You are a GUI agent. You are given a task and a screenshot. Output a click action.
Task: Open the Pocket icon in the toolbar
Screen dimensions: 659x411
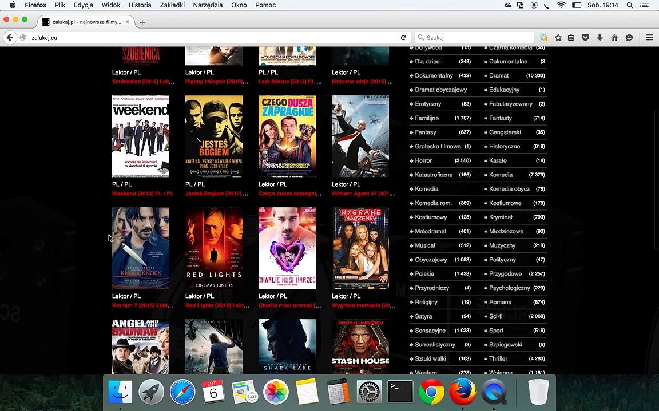point(585,37)
